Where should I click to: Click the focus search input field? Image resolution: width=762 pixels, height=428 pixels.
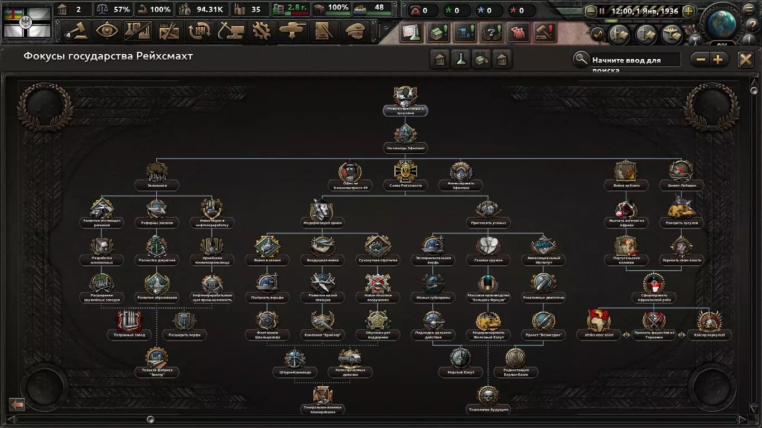(635, 60)
